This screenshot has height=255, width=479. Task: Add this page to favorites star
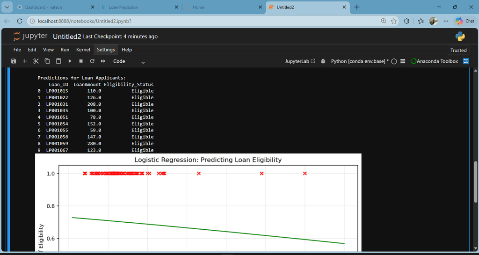tap(394, 21)
